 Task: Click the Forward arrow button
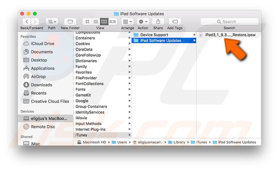(36, 22)
